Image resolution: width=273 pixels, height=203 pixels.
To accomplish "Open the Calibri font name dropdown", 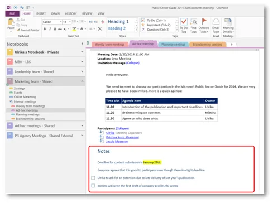I will 61,22.
